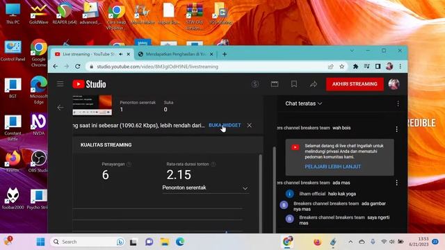Click the Chrome share page icon in the address bar
This screenshot has width=445, height=250.
click(x=331, y=67)
